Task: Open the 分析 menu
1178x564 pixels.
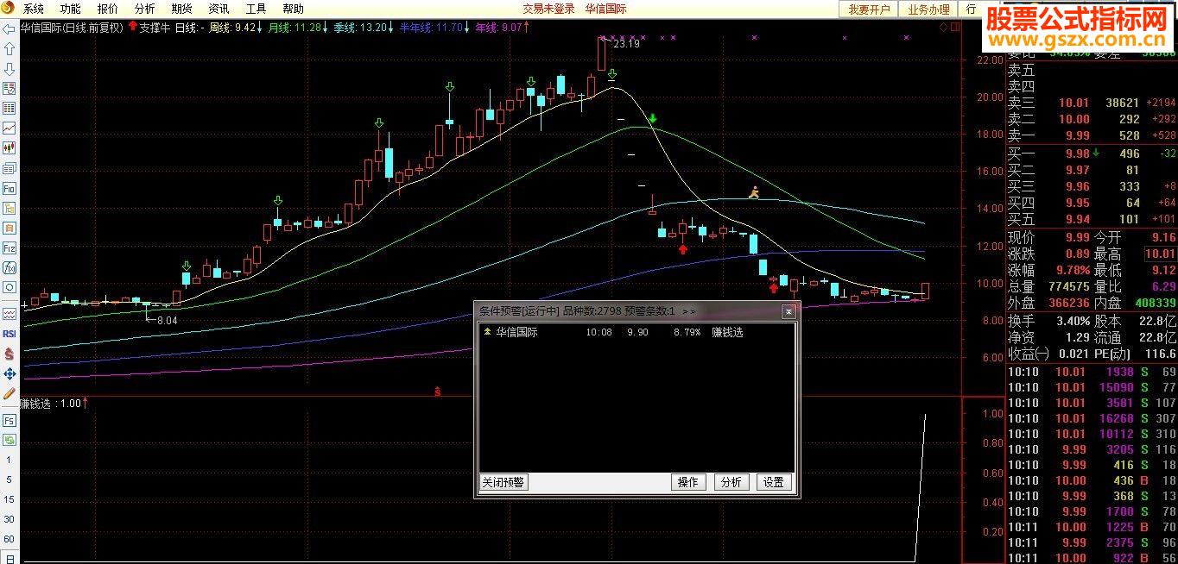Action: tap(144, 9)
